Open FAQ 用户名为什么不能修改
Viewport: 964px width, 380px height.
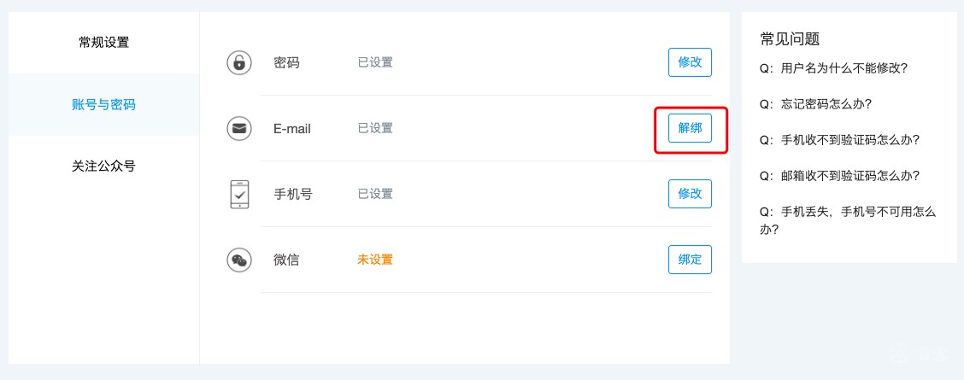[x=833, y=68]
